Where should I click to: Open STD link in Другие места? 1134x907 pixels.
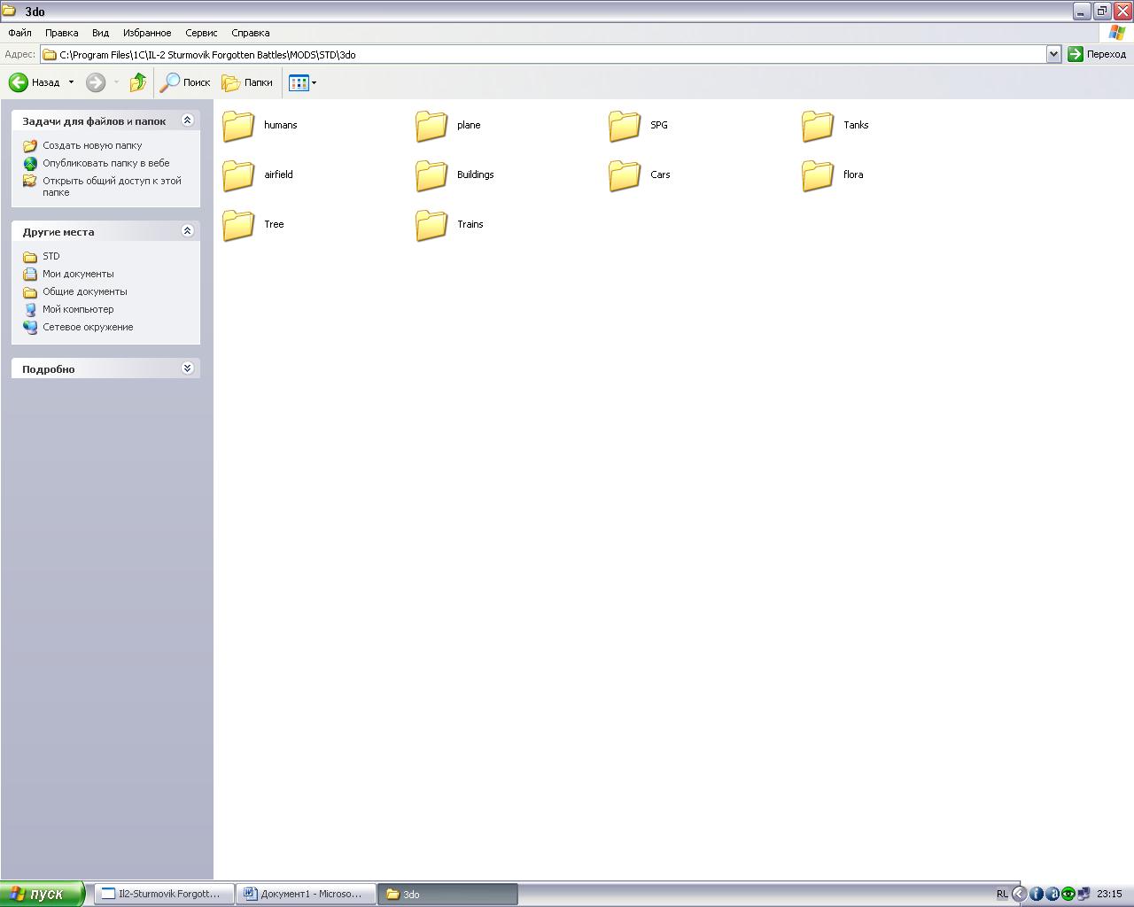[x=51, y=256]
